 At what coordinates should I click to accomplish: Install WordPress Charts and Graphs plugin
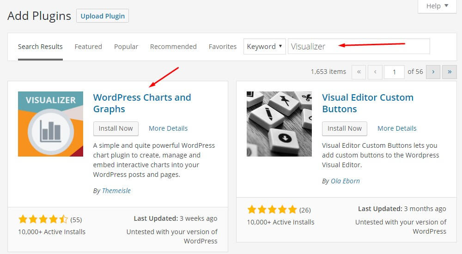[x=115, y=128]
